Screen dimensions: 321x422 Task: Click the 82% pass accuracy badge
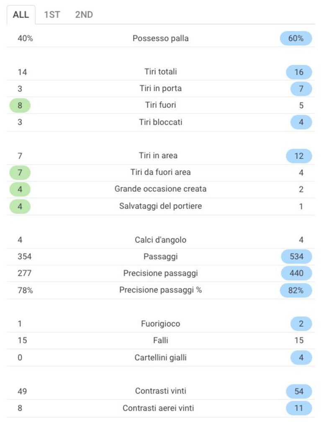[x=296, y=290]
